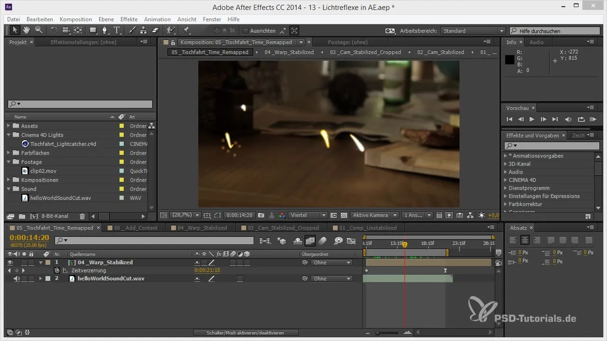Toggle Ausrichten snapping checkbox

246,31
